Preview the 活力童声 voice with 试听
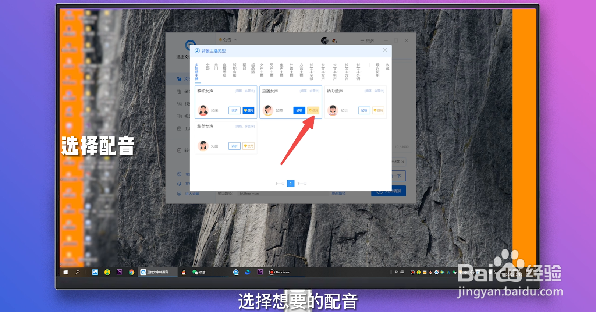 (x=364, y=110)
